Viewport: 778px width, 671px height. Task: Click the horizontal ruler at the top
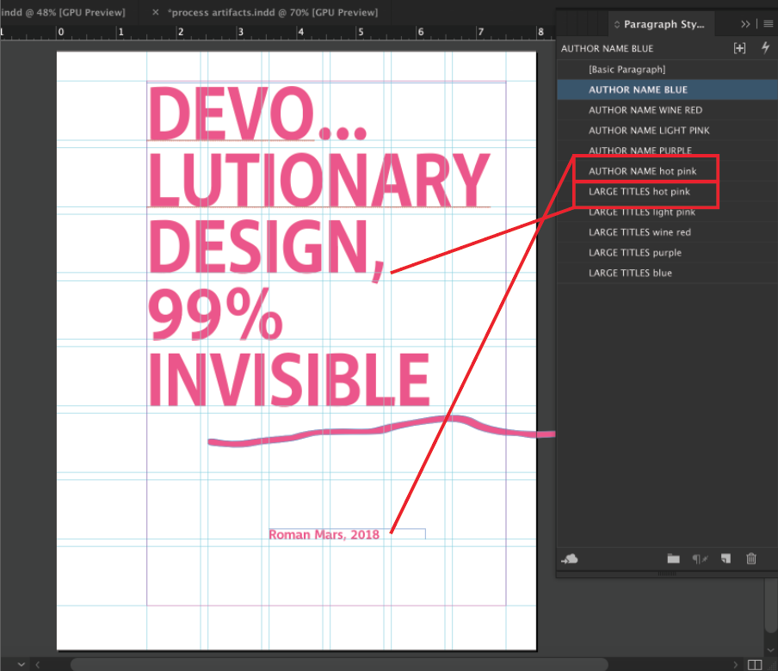click(277, 32)
